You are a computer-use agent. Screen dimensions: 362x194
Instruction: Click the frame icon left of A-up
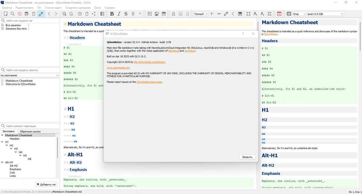pos(248,14)
